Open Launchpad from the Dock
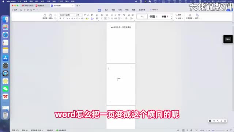This screenshot has width=234, height=132. (5, 27)
